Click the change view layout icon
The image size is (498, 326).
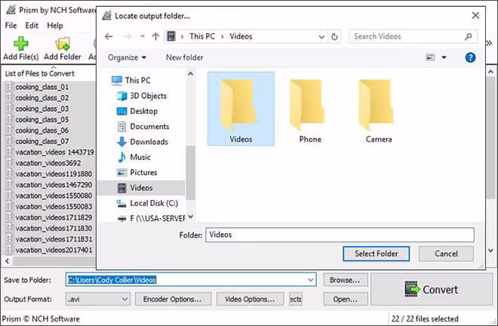point(430,57)
